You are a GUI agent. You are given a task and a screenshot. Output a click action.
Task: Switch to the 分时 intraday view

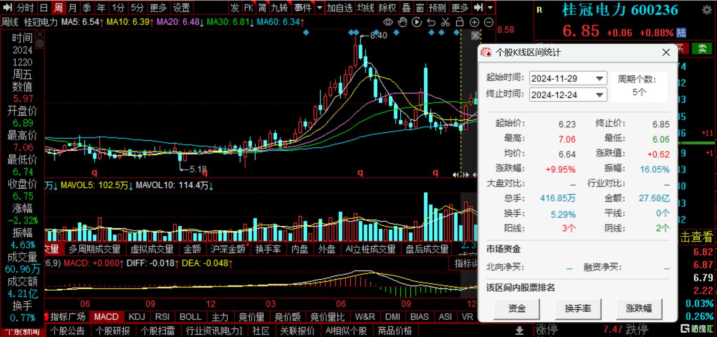click(25, 8)
